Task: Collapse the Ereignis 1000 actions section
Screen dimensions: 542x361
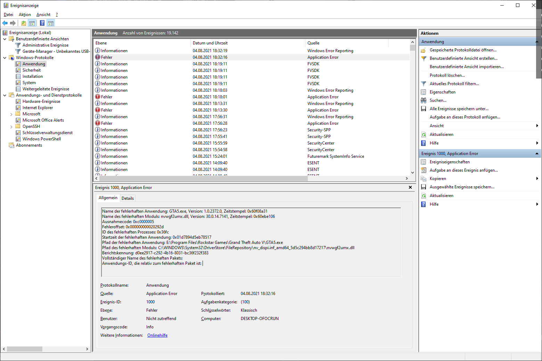Action: pos(537,154)
